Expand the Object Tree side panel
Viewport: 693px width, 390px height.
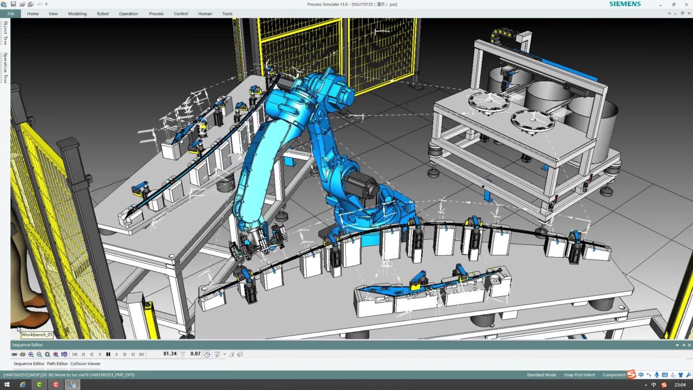point(5,33)
